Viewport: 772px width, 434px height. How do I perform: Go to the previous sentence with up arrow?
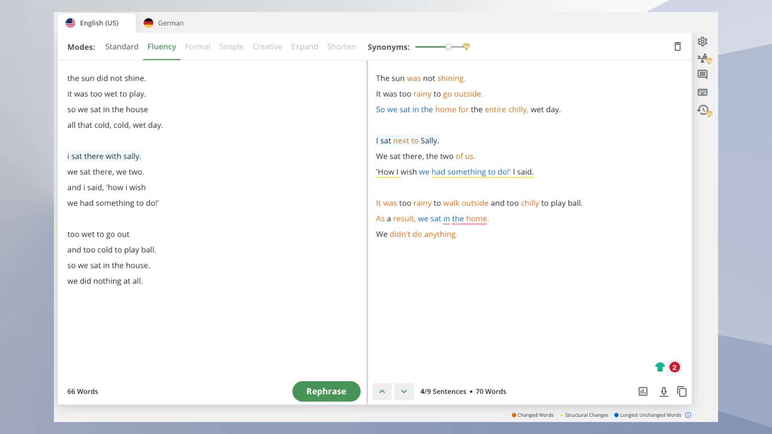(382, 392)
